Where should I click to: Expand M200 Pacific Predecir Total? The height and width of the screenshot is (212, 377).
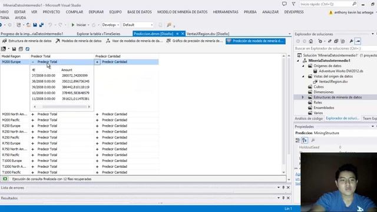tap(33, 120)
